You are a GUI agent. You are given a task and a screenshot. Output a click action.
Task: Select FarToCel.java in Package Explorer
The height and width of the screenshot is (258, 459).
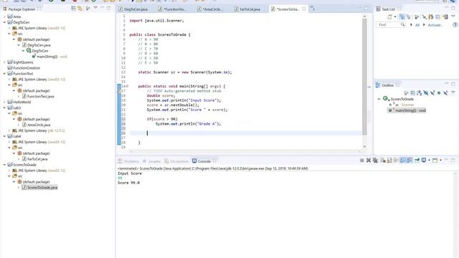tap(37, 159)
